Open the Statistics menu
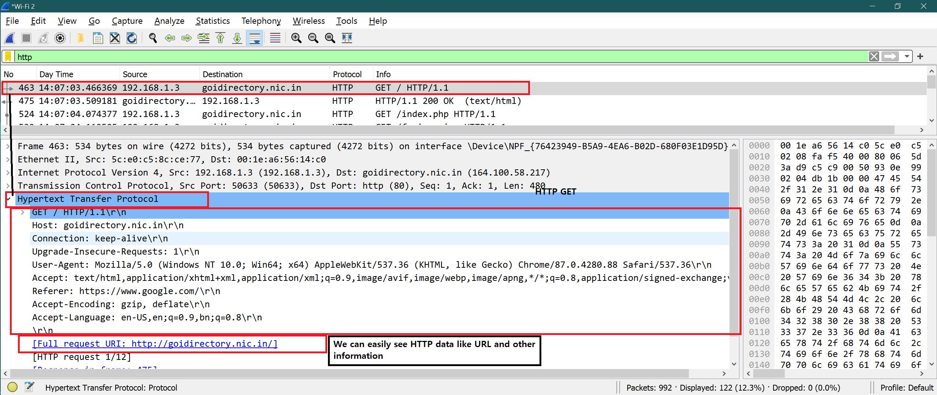The image size is (937, 395). tap(213, 21)
